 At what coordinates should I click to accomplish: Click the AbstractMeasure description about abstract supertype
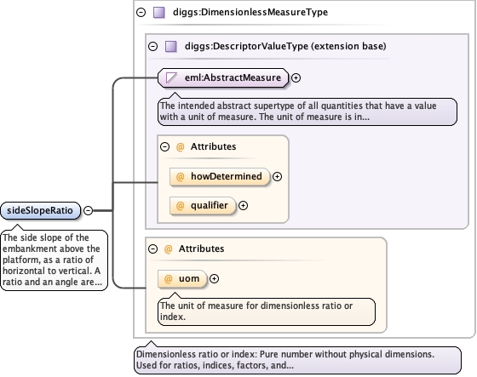click(x=307, y=111)
